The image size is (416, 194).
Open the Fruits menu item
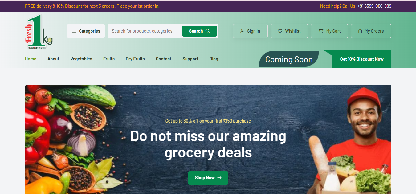coord(109,59)
